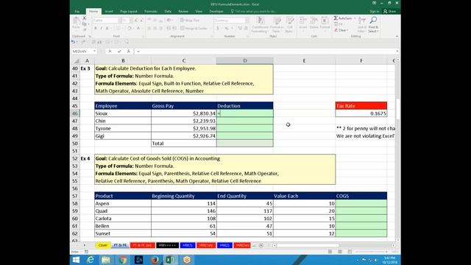
Task: Toggle Align Right in Alignment group
Action: point(161,28)
